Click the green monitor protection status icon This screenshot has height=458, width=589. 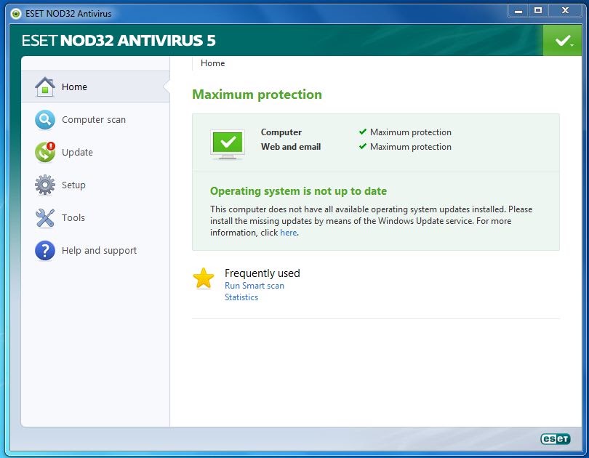point(228,145)
